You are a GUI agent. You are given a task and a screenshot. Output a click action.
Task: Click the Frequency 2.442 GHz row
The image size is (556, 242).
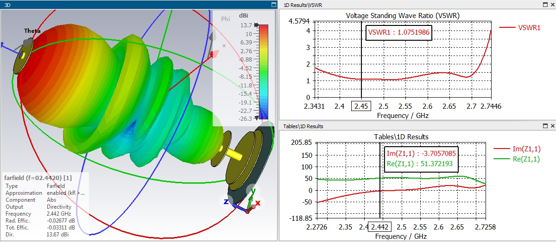38,214
